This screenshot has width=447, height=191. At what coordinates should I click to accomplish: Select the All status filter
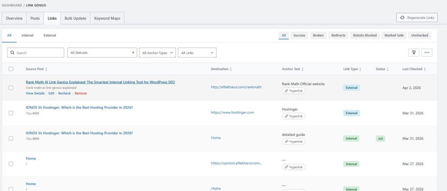pos(284,35)
